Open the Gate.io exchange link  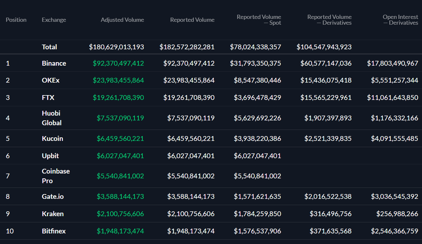[x=53, y=197]
